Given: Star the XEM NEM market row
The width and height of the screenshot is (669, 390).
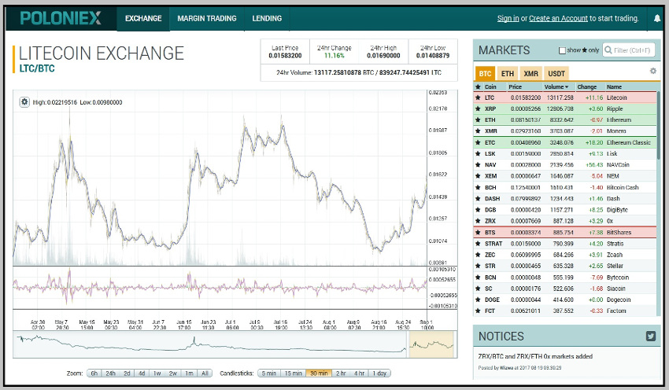Looking at the screenshot, I should (x=478, y=175).
